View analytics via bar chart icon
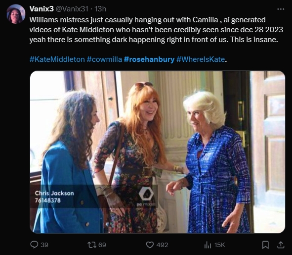Screen dimensions: 292x255 [208, 245]
